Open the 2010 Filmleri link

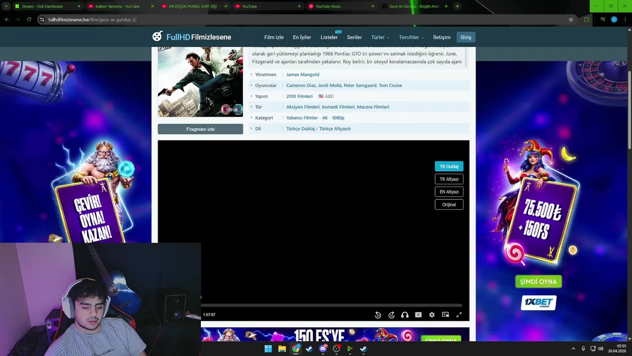[299, 96]
